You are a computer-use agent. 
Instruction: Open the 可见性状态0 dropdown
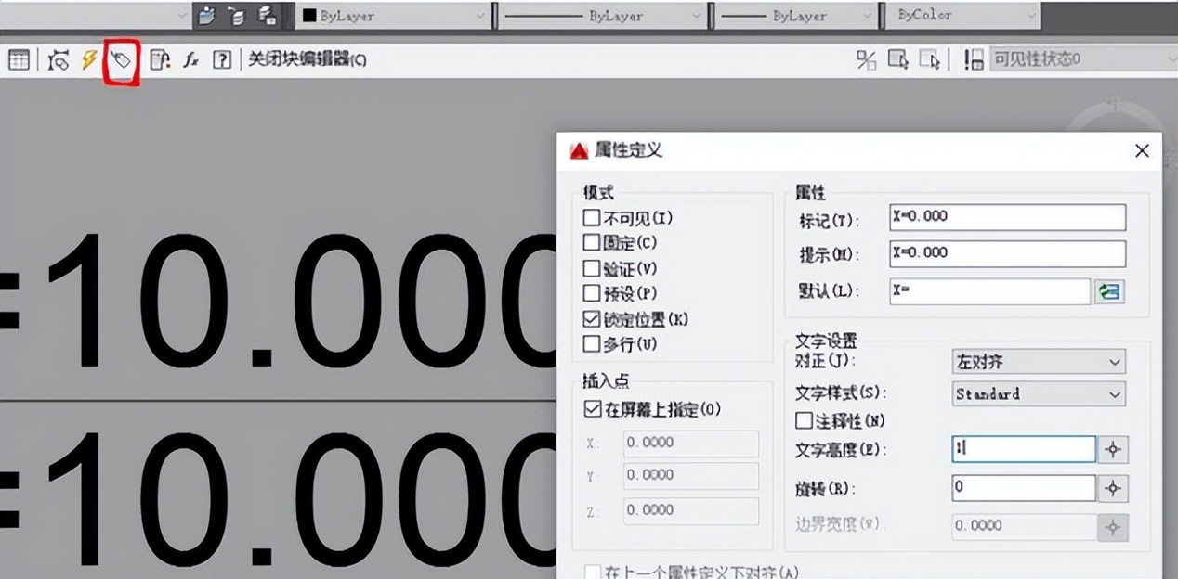coord(1083,60)
